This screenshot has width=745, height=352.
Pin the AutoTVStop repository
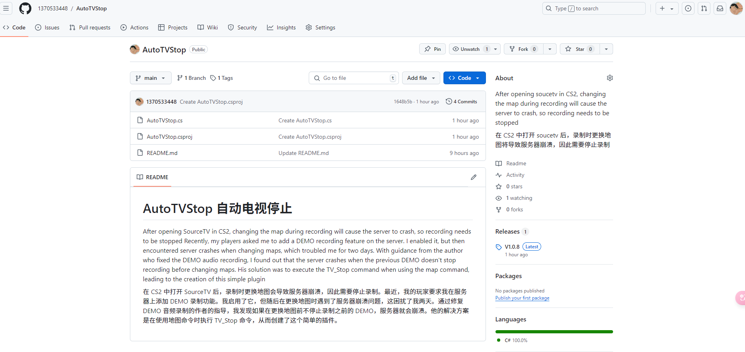(x=432, y=49)
